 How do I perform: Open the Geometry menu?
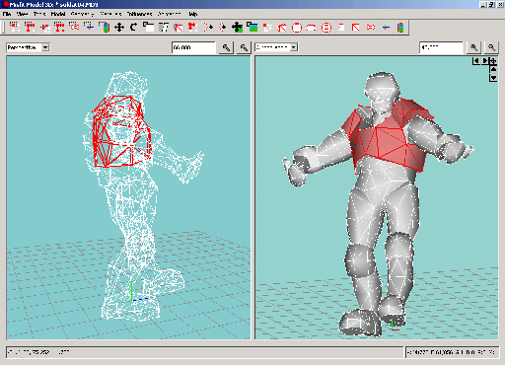click(82, 14)
